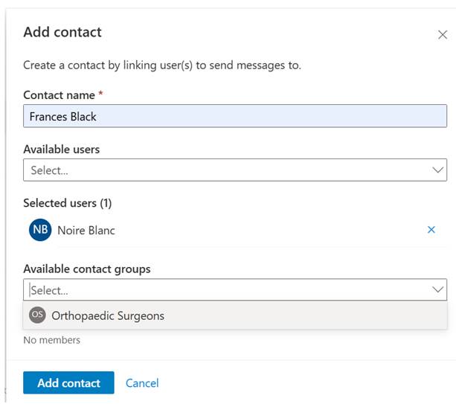Remove Noire Blanc from selected users

[431, 230]
